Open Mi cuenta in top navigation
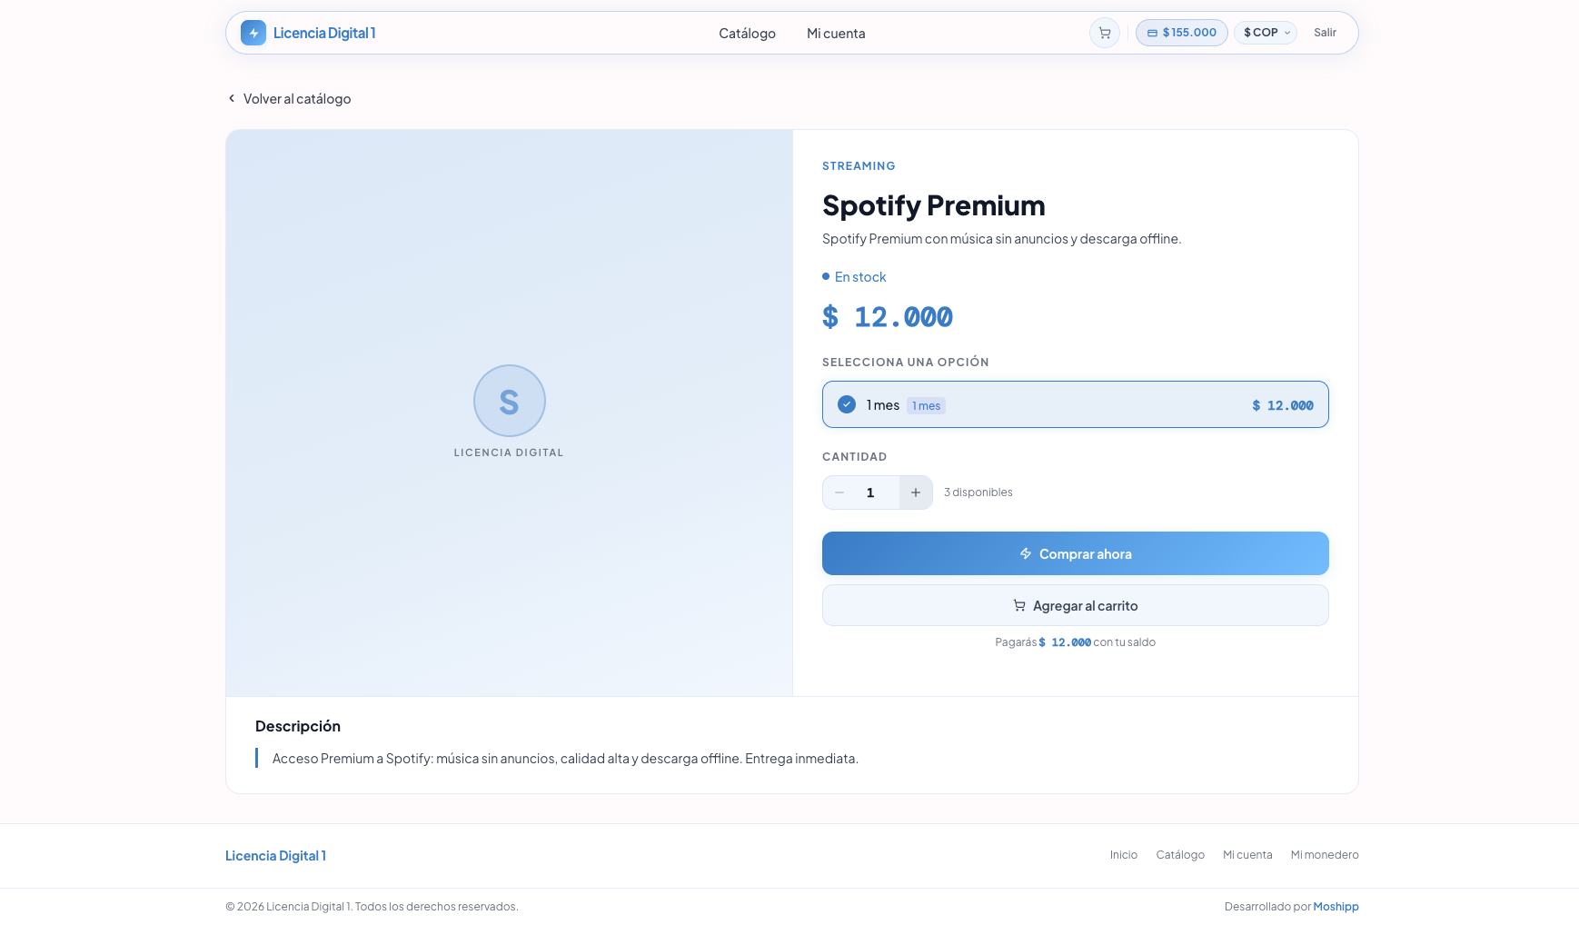The height and width of the screenshot is (925, 1579). coord(836,34)
